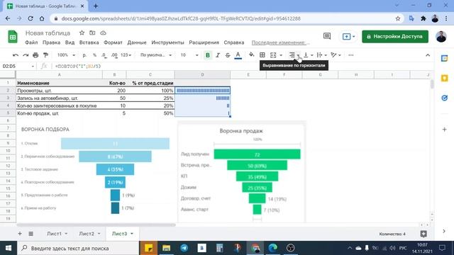Viewport: 454px width, 255px height.
Task: Open Tasks in the side panel
Action: coord(445,98)
